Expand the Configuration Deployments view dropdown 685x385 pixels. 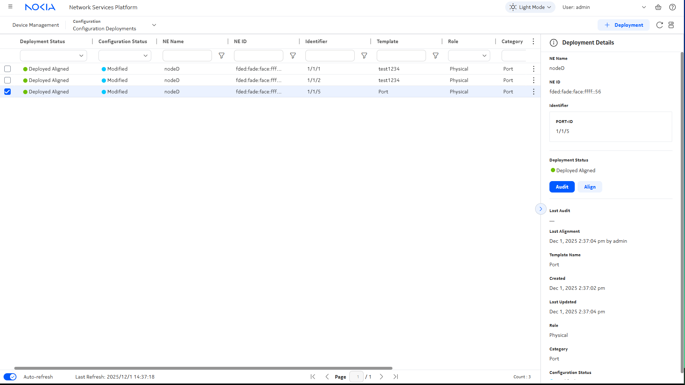(x=154, y=25)
